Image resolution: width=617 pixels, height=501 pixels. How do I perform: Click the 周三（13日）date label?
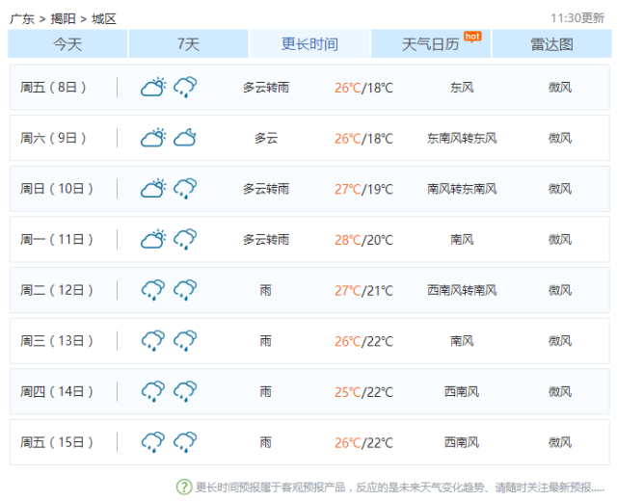(x=57, y=340)
